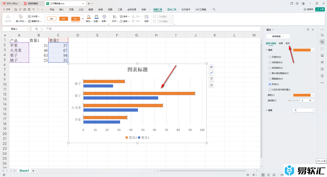Click the more options ellipsis in sidebar

click(322, 82)
